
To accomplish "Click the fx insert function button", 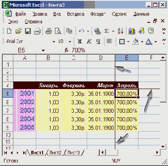I will (67, 51).
